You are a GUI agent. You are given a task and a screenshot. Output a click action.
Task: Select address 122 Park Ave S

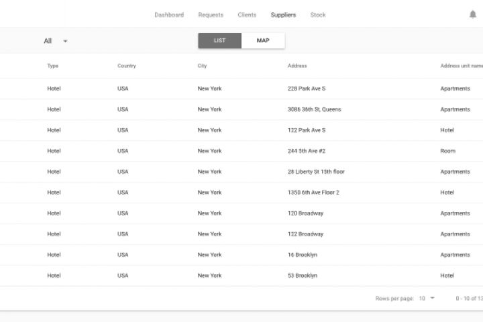307,130
